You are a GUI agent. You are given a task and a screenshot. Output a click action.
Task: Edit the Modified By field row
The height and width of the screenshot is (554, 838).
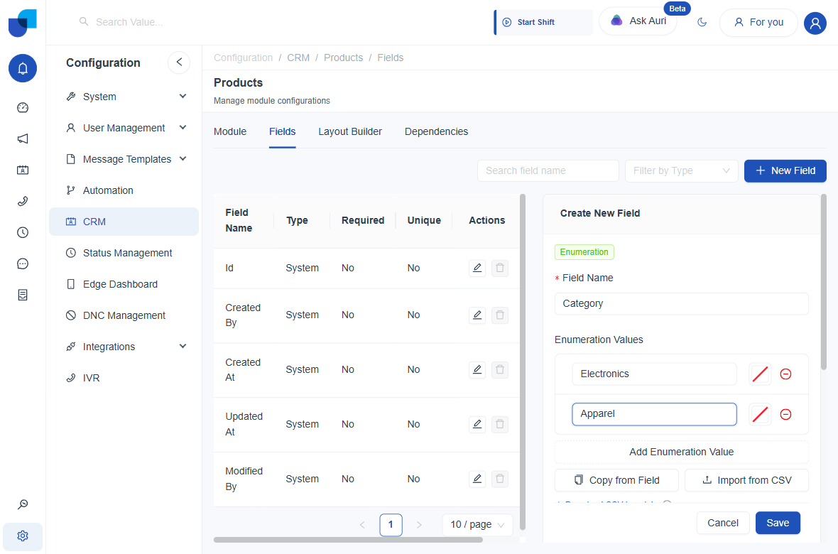[x=477, y=479]
